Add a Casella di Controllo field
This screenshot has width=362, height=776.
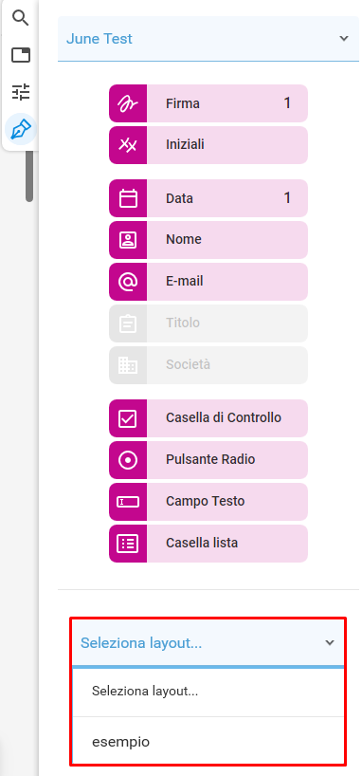(x=208, y=418)
